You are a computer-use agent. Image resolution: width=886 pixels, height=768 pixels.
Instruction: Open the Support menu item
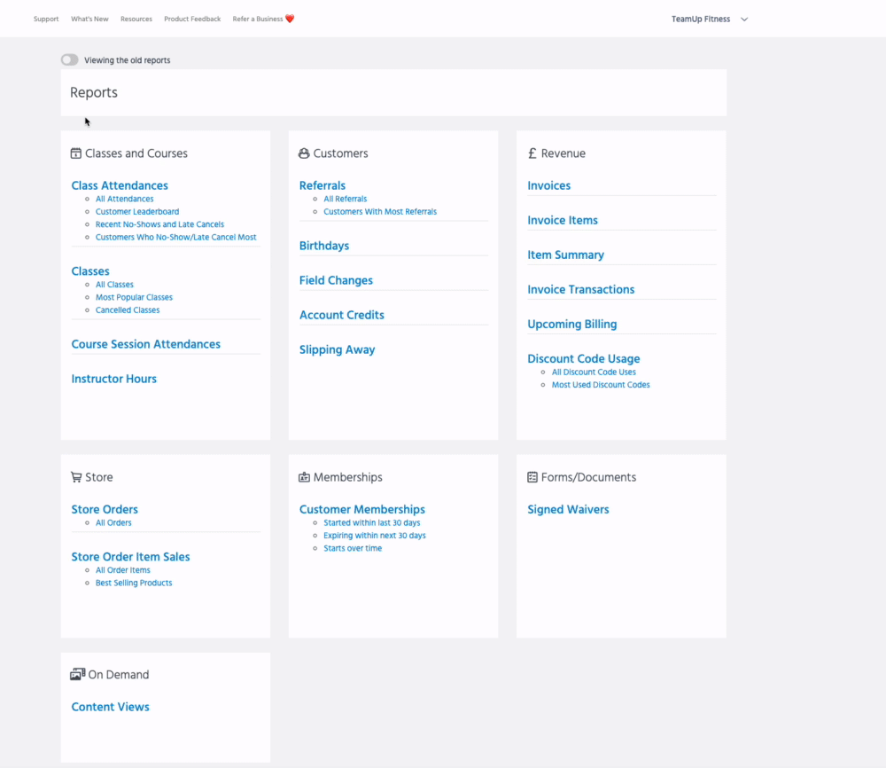pos(46,19)
